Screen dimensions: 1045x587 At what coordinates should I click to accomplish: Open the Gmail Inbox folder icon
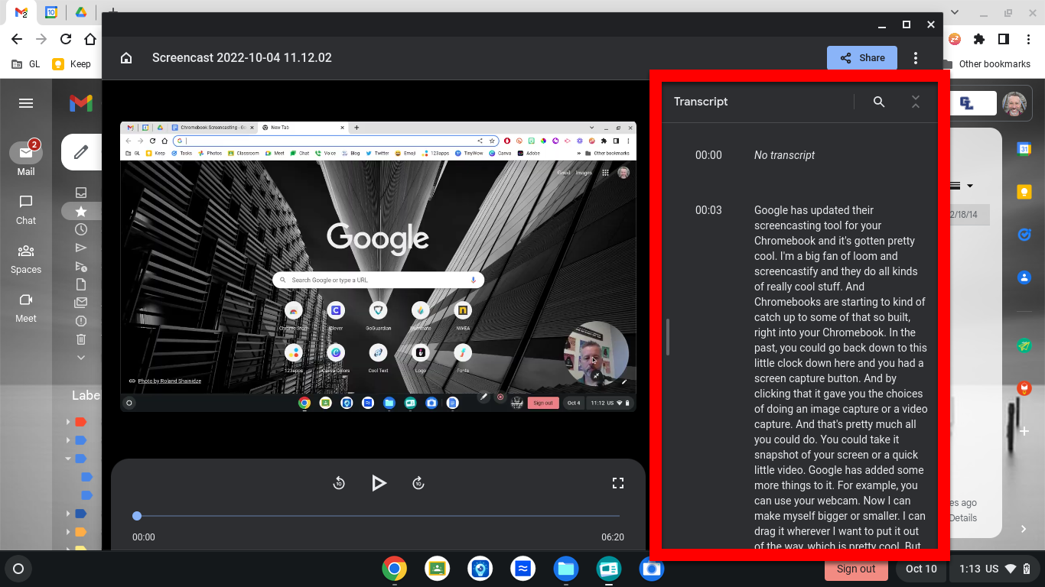(x=81, y=193)
